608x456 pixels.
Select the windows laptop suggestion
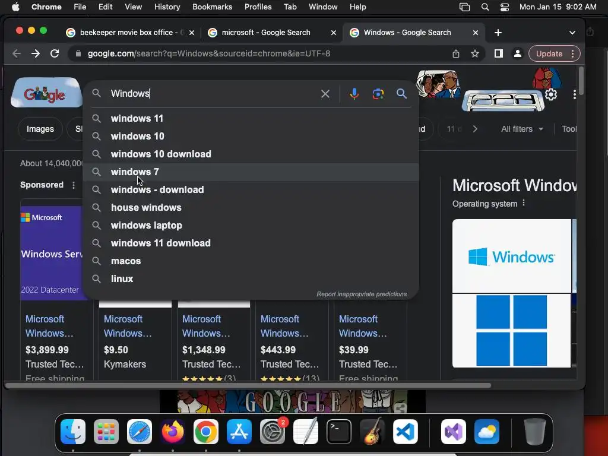tap(251, 225)
